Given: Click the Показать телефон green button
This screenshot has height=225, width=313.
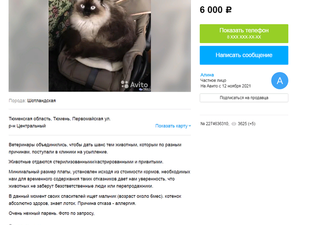Looking at the screenshot, I should coord(244,34).
